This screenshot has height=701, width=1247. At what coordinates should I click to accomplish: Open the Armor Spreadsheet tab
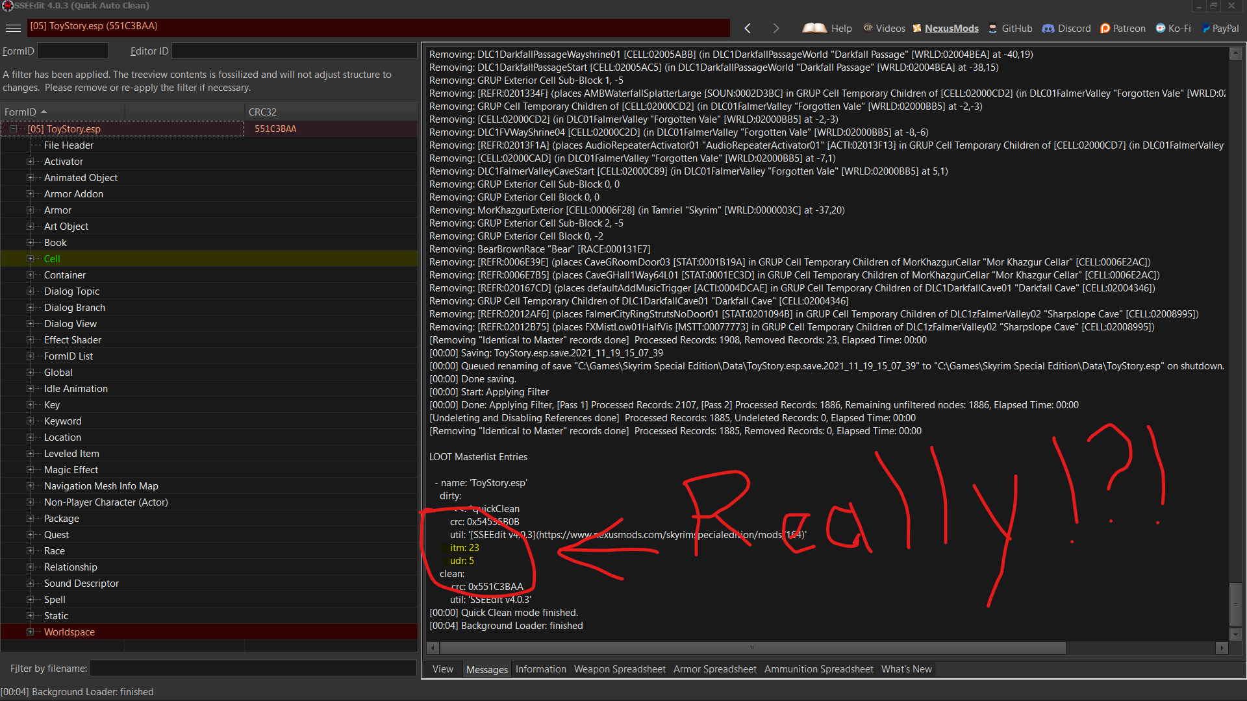point(715,669)
